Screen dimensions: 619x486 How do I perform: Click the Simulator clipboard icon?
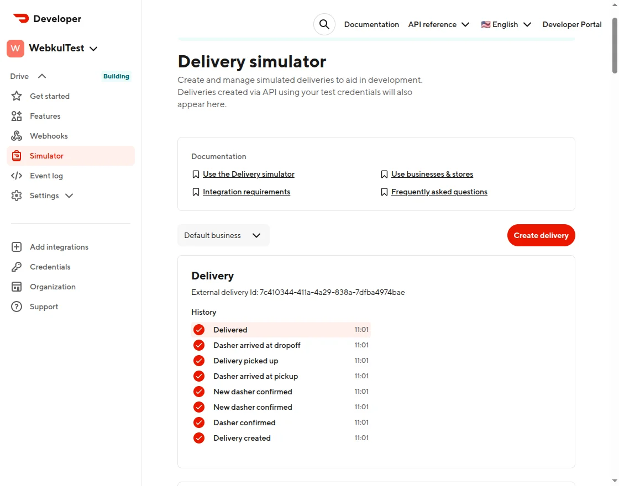coord(17,156)
